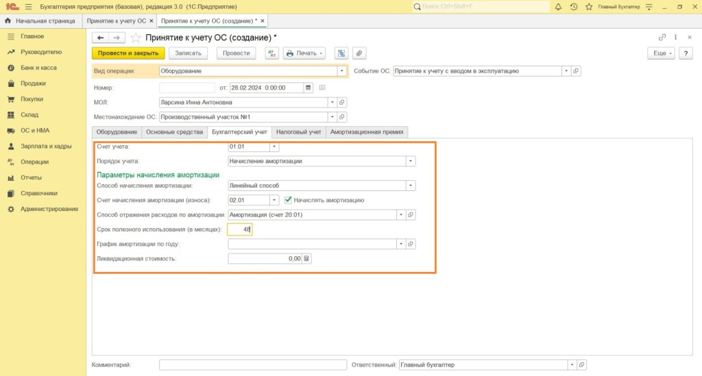The width and height of the screenshot is (702, 376).
Task: Toggle the Начислять амортизацию checkbox
Action: [289, 200]
